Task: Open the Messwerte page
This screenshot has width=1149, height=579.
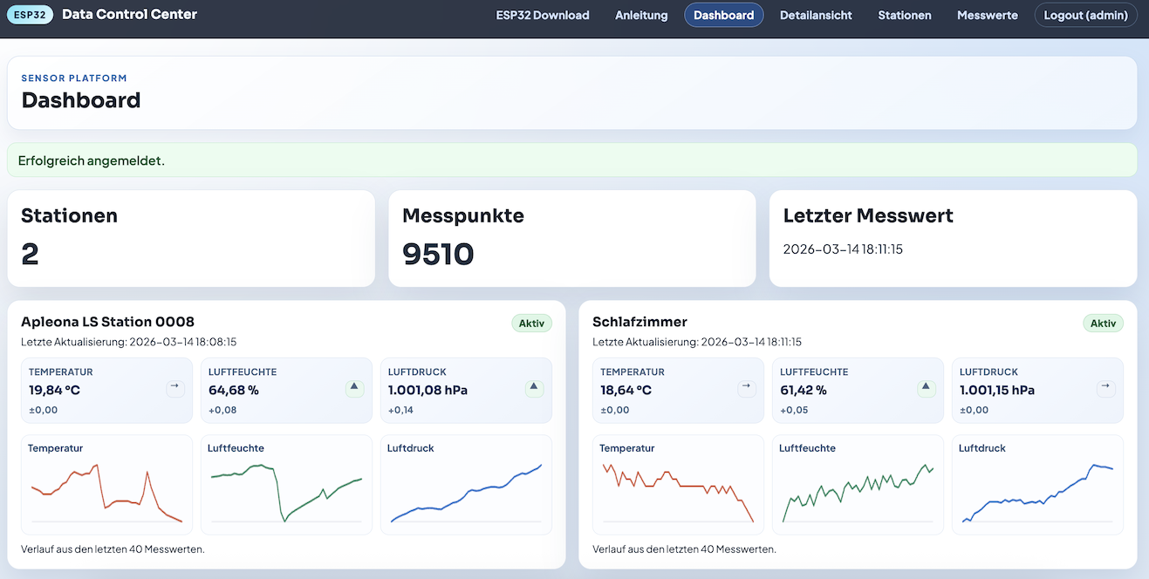Action: point(987,15)
